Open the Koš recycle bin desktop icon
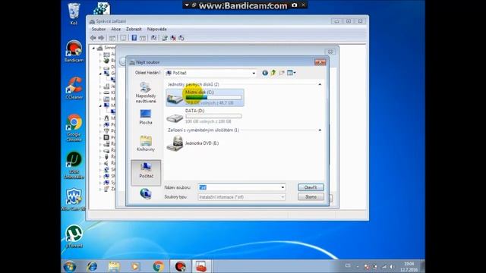This screenshot has width=486, height=273. 74,14
